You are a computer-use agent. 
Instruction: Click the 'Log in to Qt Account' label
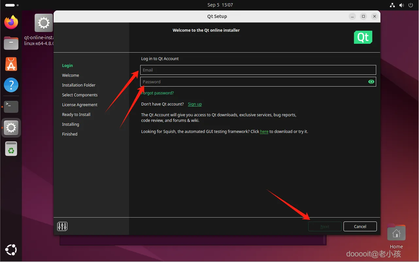pyautogui.click(x=160, y=59)
